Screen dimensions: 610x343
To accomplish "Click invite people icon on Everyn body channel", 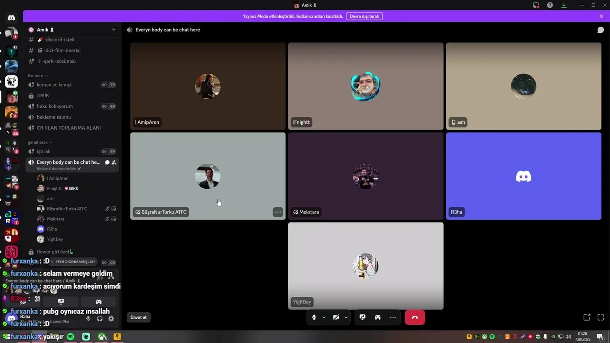I will coord(114,162).
